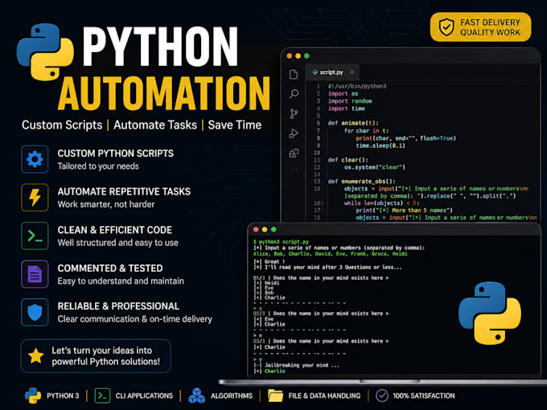The image size is (547, 410).
Task: Click the "Save Time" tagline text
Action: tap(235, 125)
